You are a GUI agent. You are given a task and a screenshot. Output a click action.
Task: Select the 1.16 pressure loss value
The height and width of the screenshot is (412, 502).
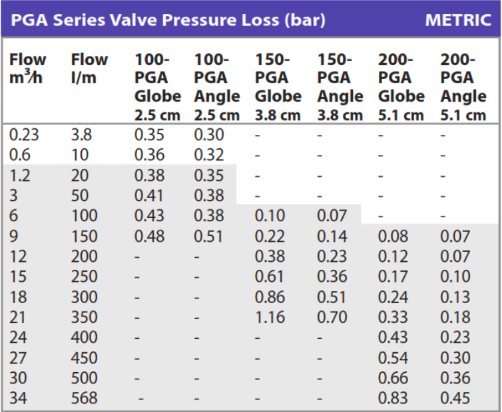(x=270, y=317)
